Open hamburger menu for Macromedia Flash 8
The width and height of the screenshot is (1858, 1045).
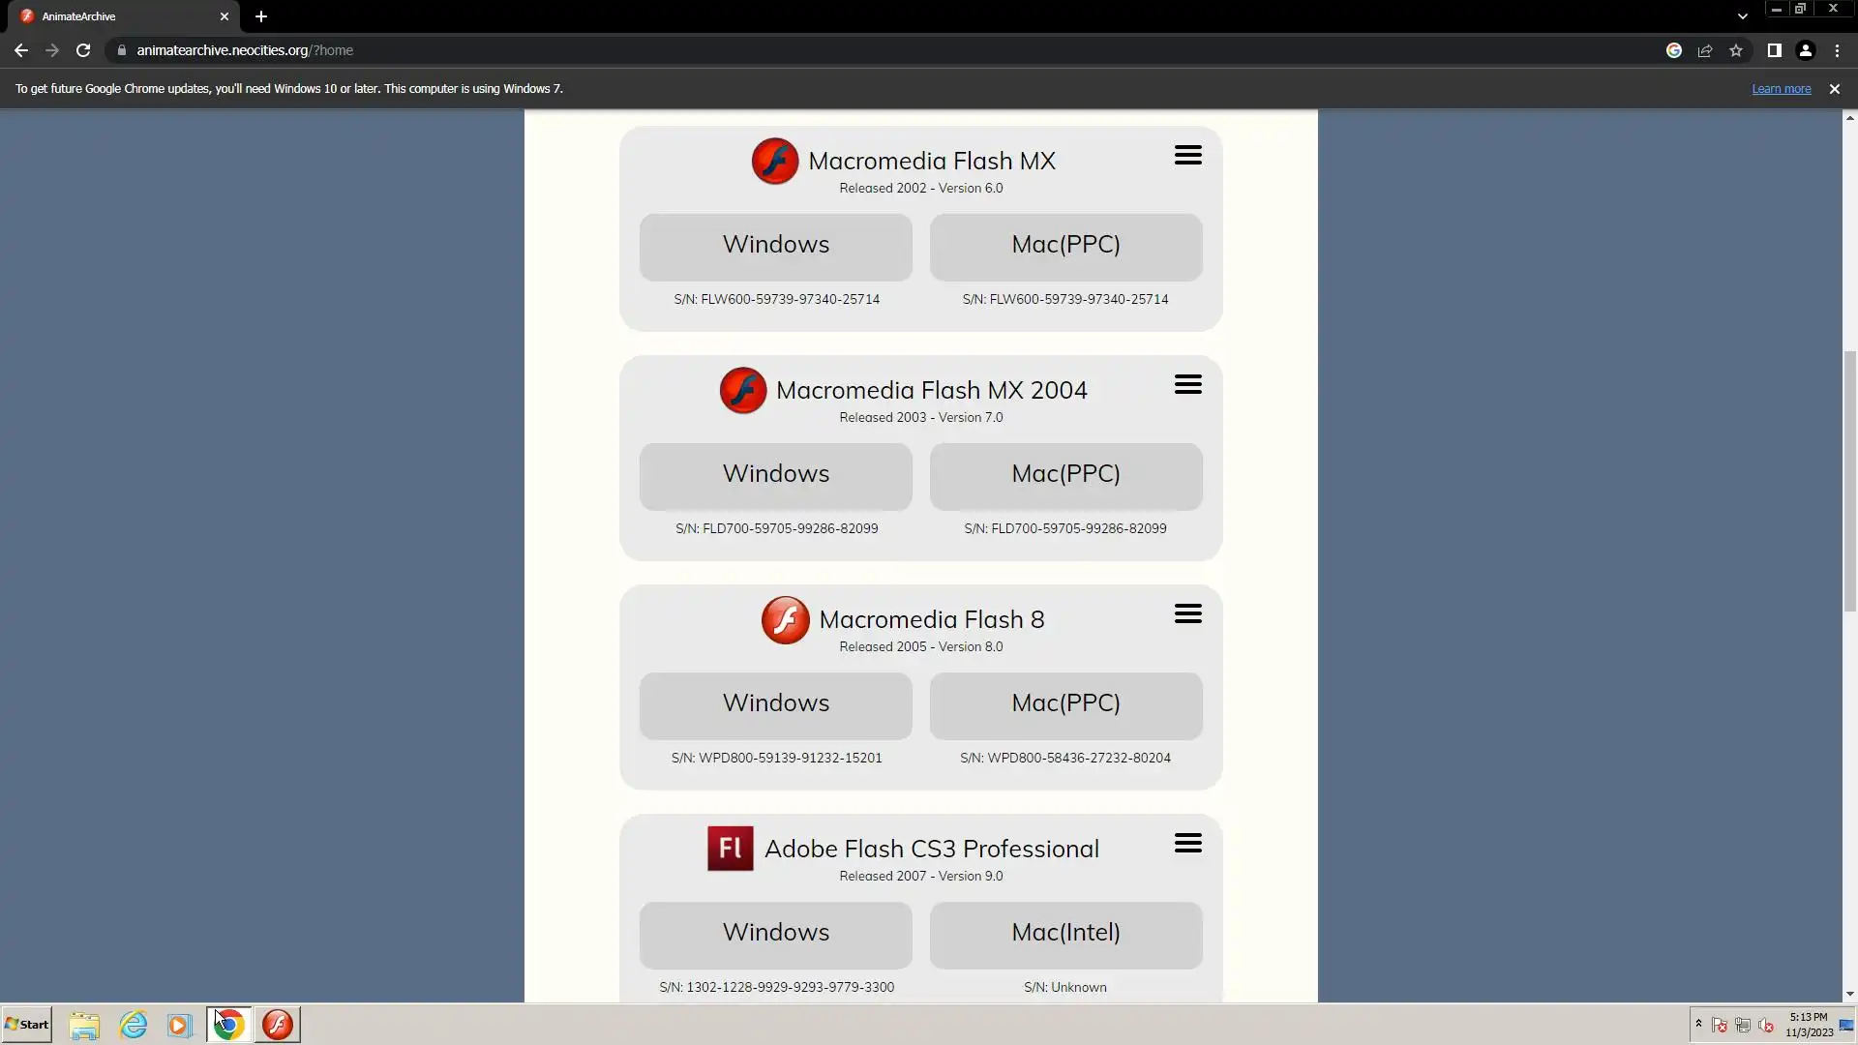tap(1187, 614)
